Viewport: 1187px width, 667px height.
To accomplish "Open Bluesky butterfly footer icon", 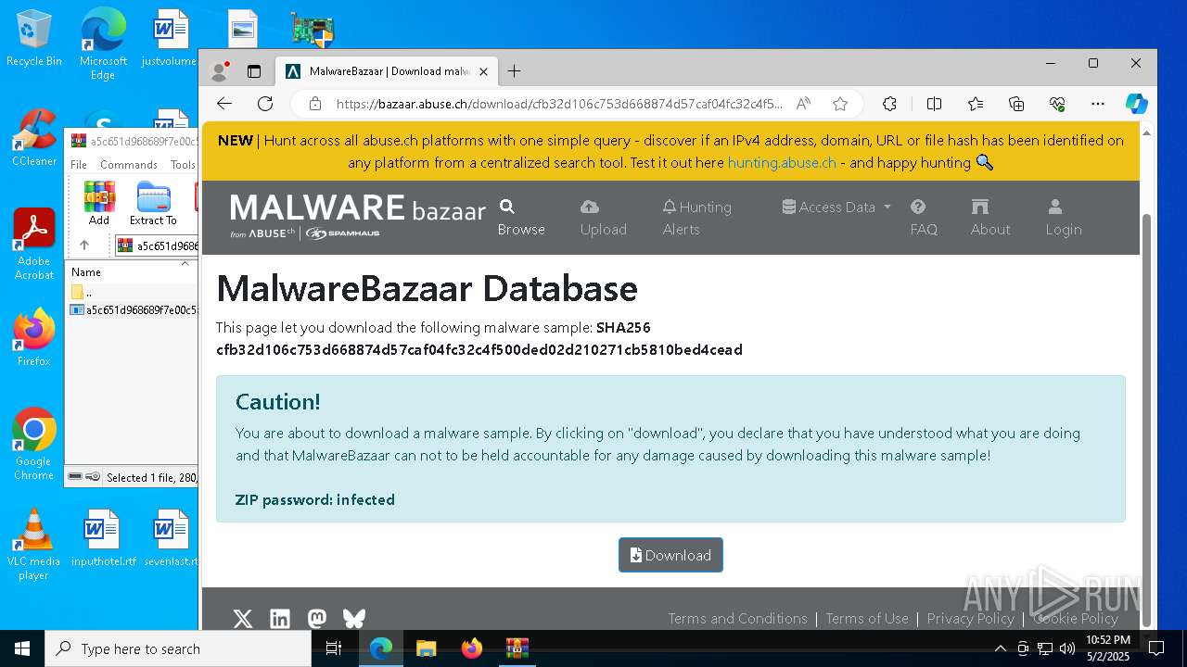I will [354, 619].
